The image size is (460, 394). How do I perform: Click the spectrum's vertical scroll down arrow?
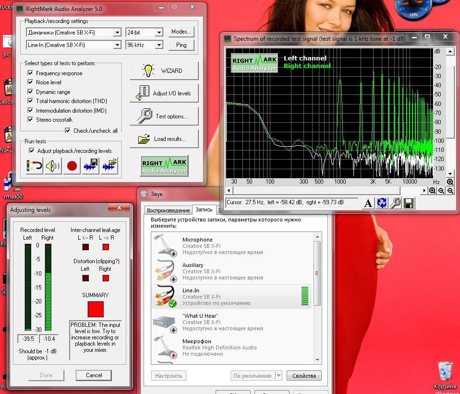click(450, 174)
